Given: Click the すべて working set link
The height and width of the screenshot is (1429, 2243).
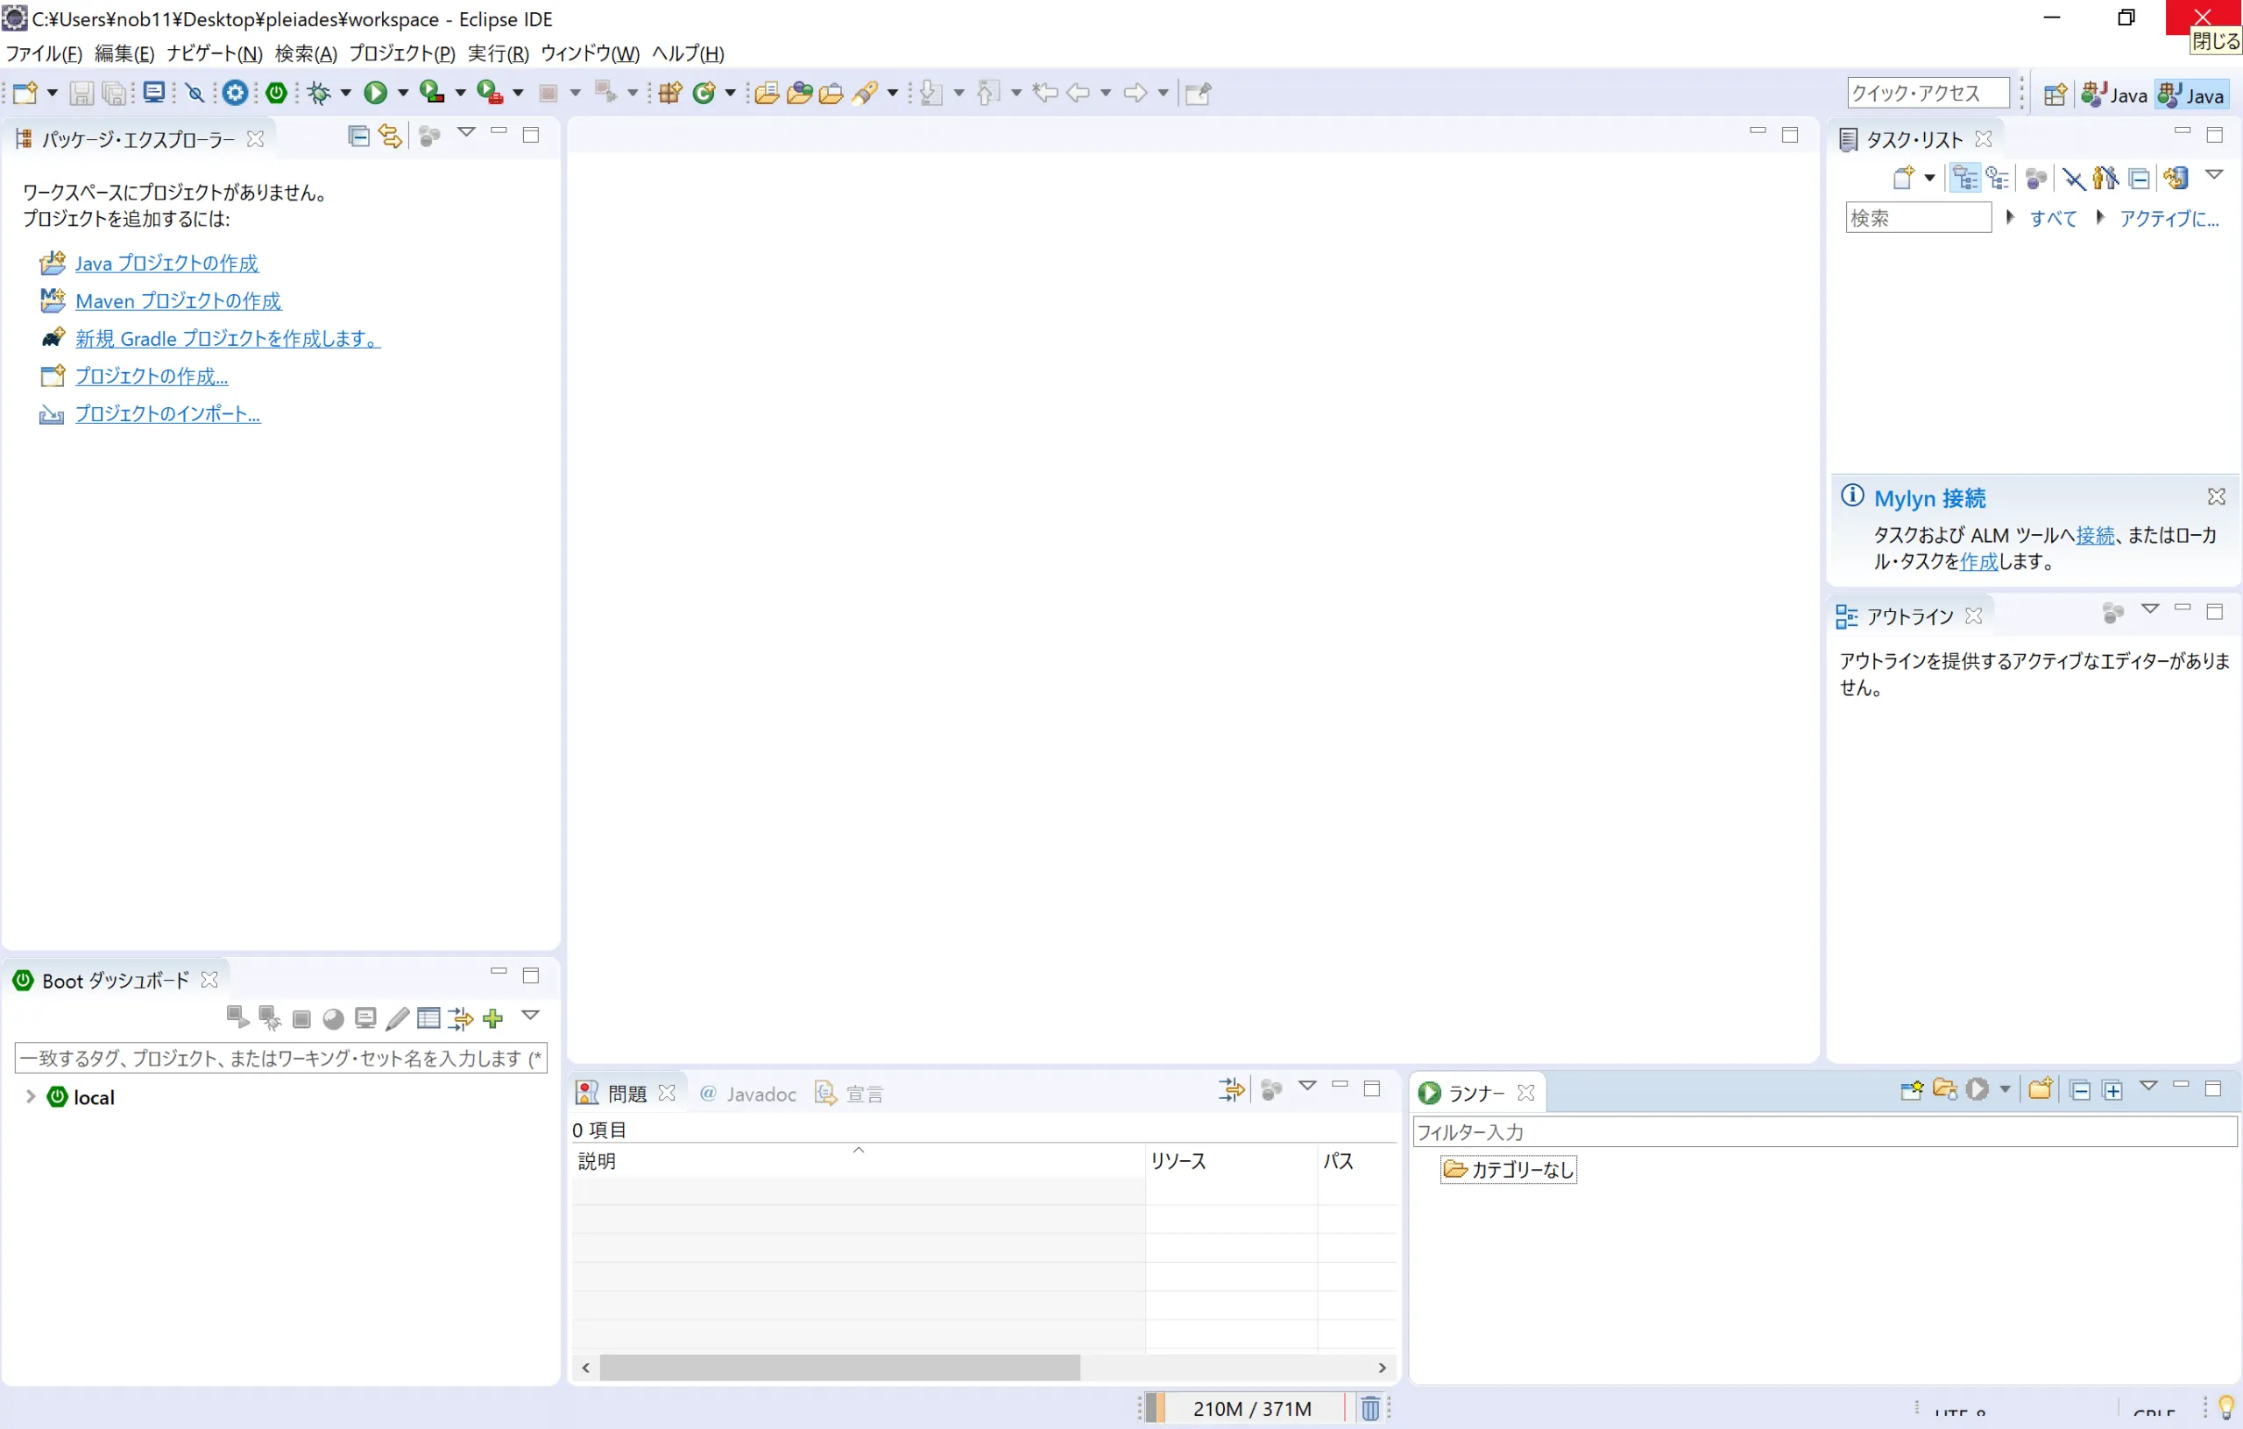Looking at the screenshot, I should (x=2053, y=218).
